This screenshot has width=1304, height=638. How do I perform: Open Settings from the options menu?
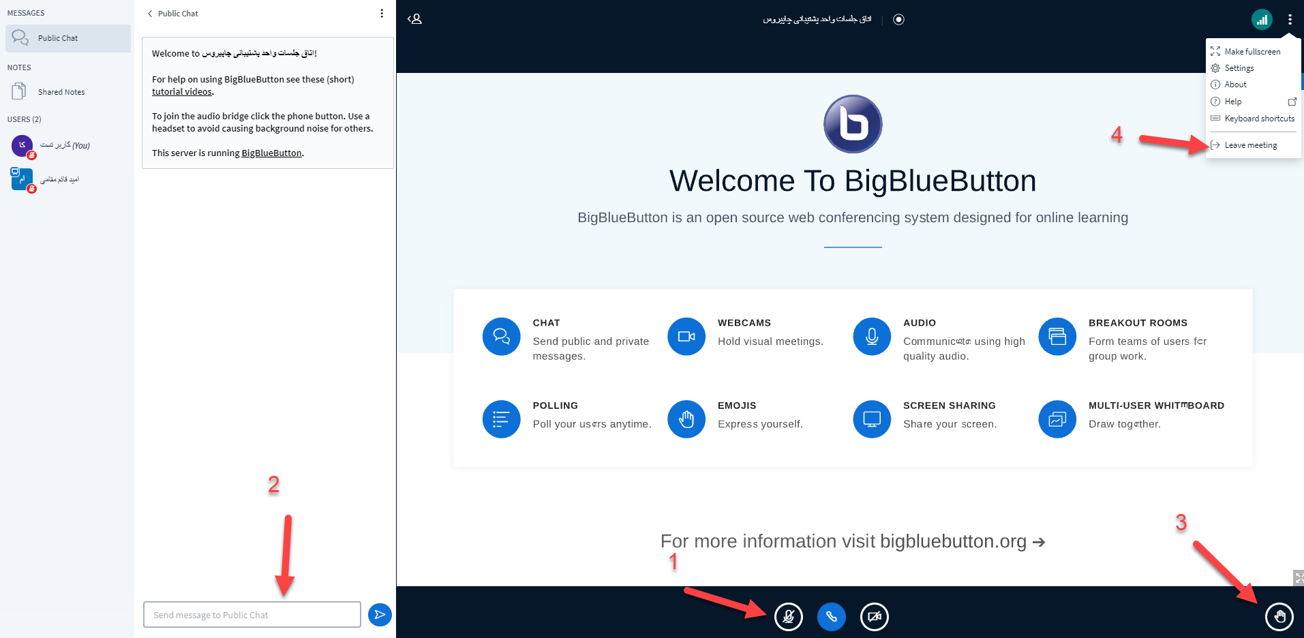coord(1253,68)
